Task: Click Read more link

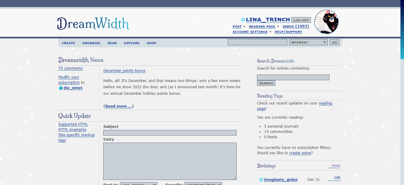Action: pyautogui.click(x=118, y=106)
